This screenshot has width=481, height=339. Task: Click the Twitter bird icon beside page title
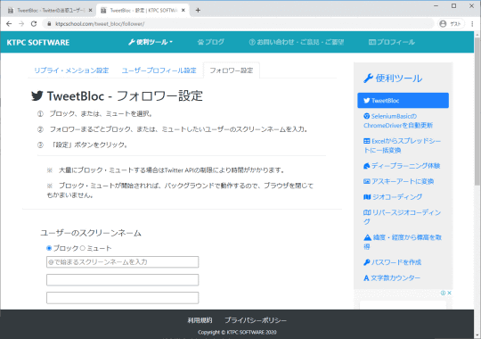tap(37, 95)
